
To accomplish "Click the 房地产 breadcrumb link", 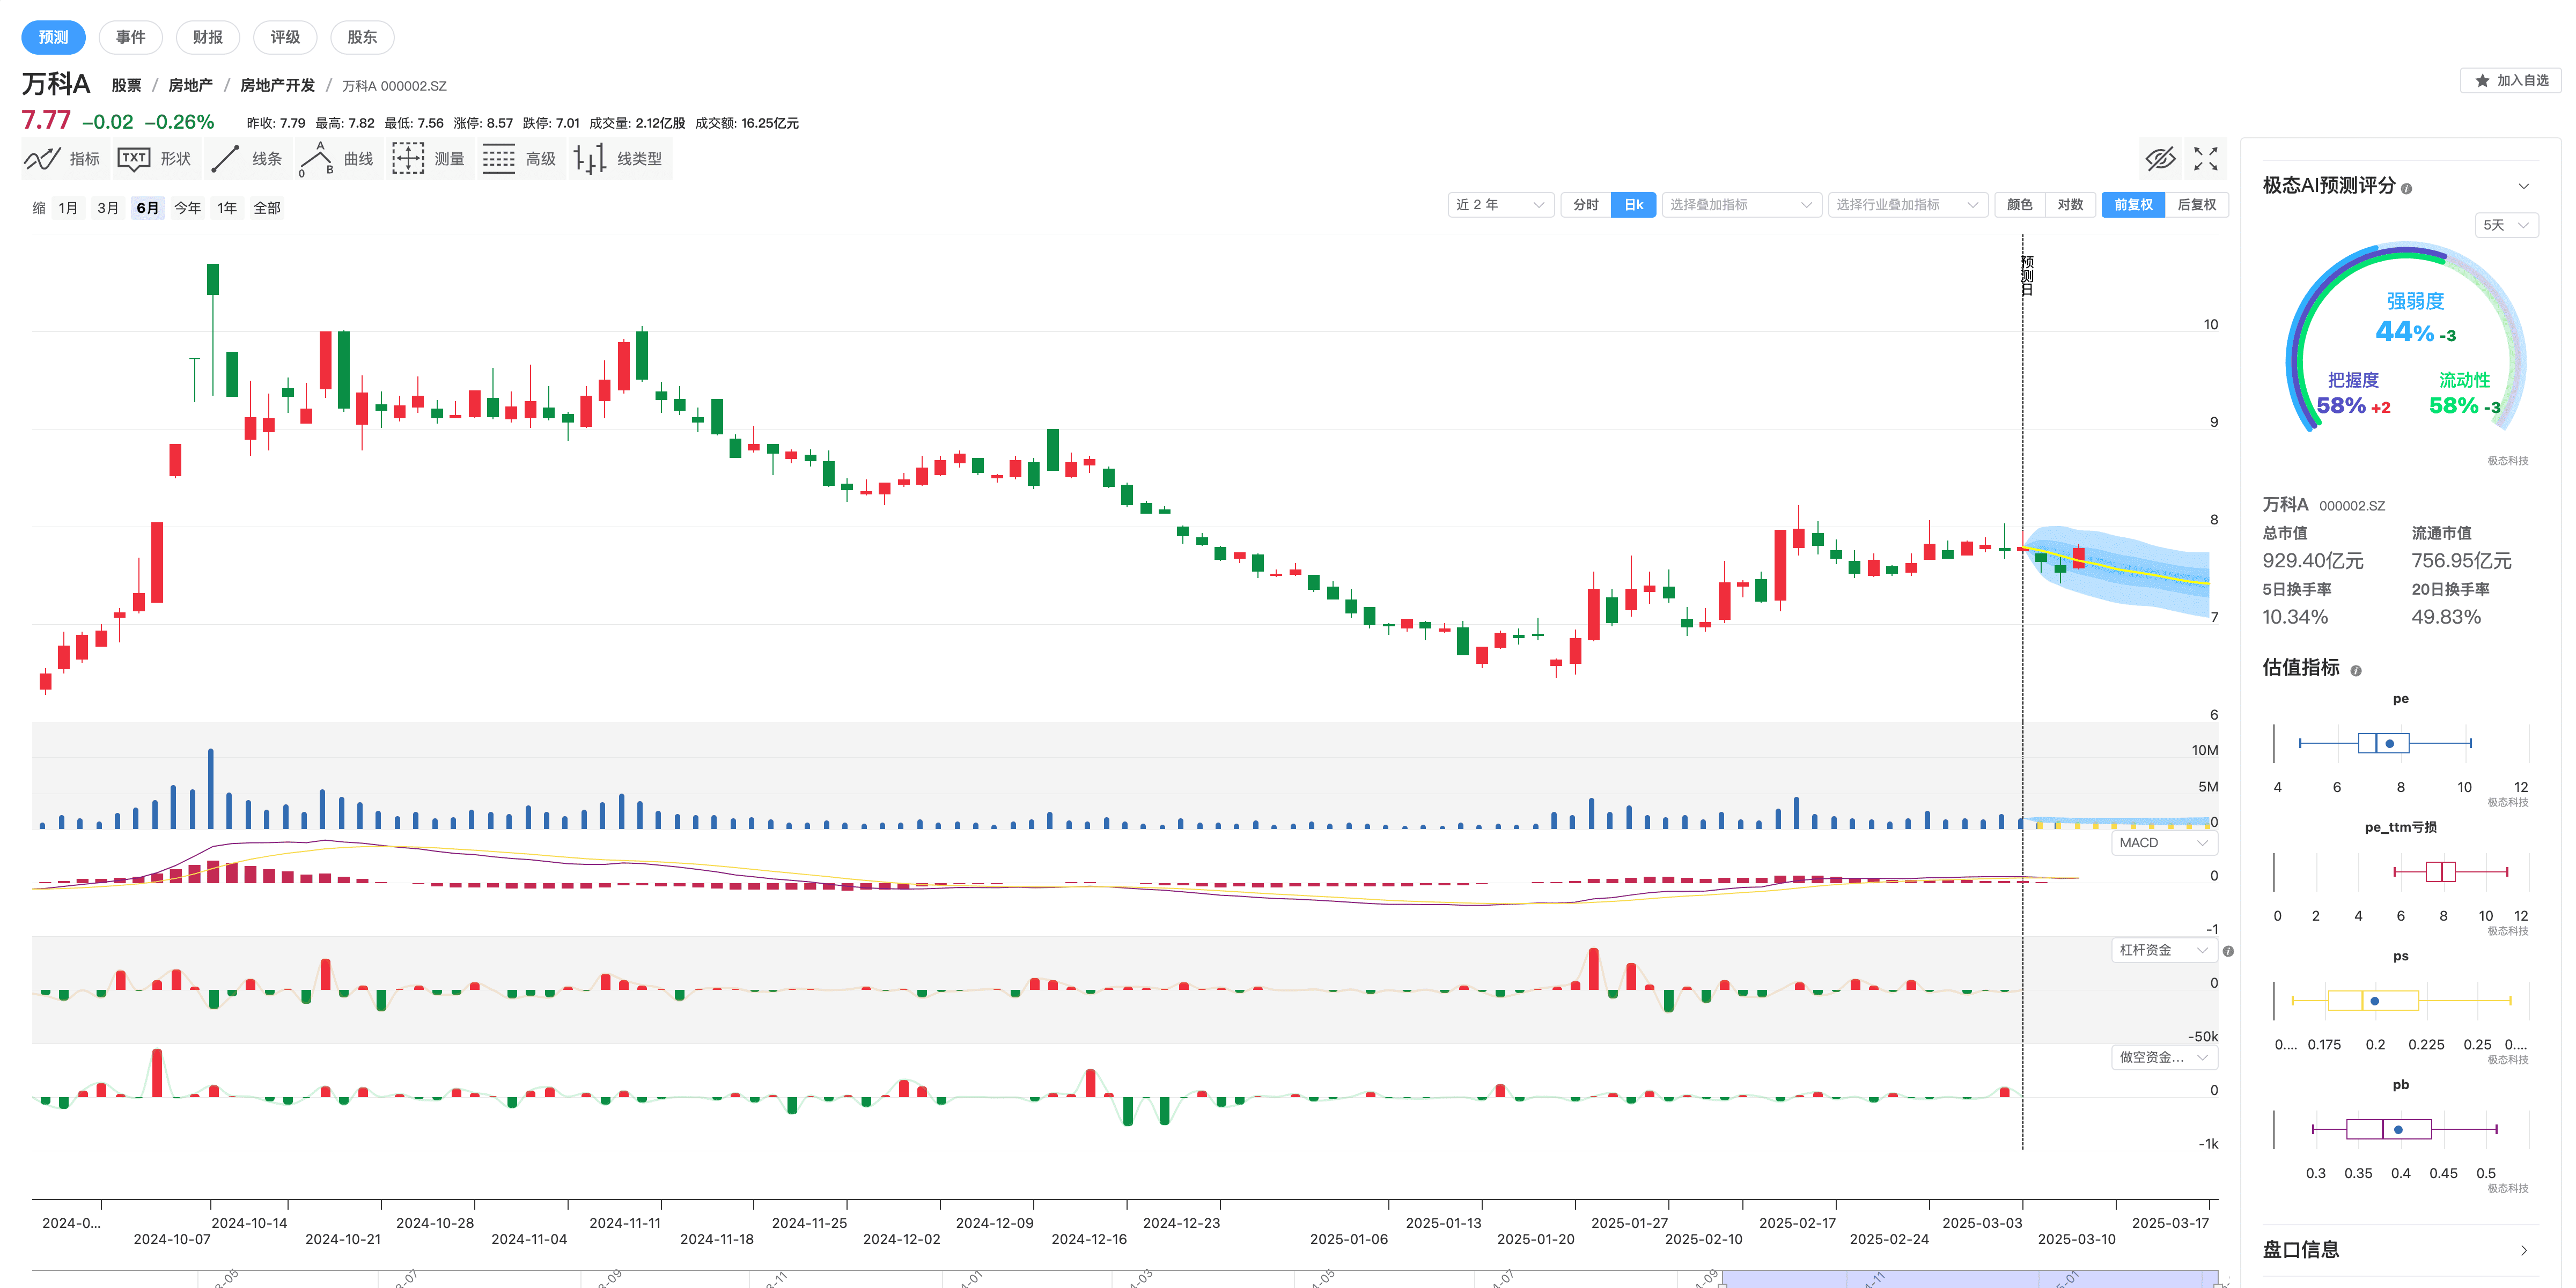I will 190,86.
